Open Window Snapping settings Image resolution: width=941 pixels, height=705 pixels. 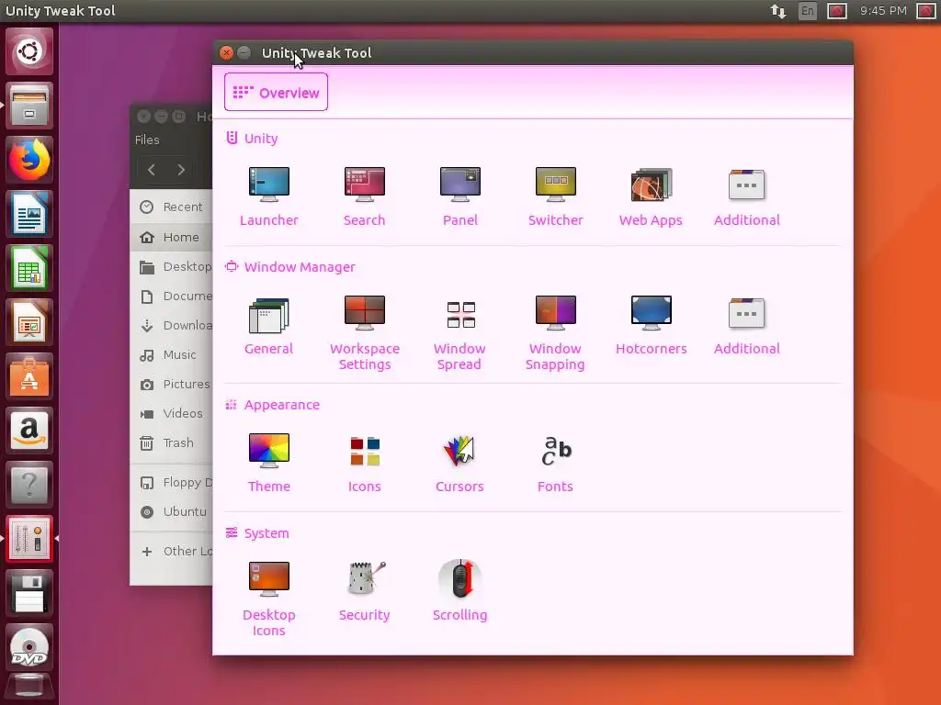tap(556, 333)
